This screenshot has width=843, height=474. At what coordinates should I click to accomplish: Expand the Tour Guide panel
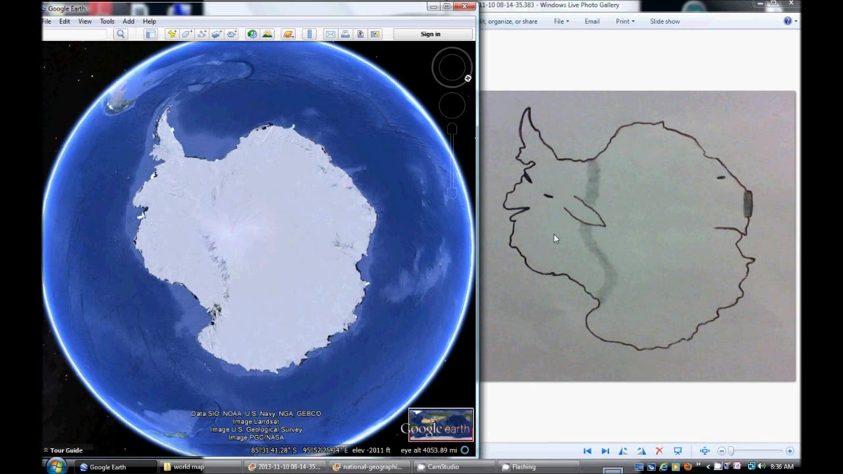[x=63, y=450]
